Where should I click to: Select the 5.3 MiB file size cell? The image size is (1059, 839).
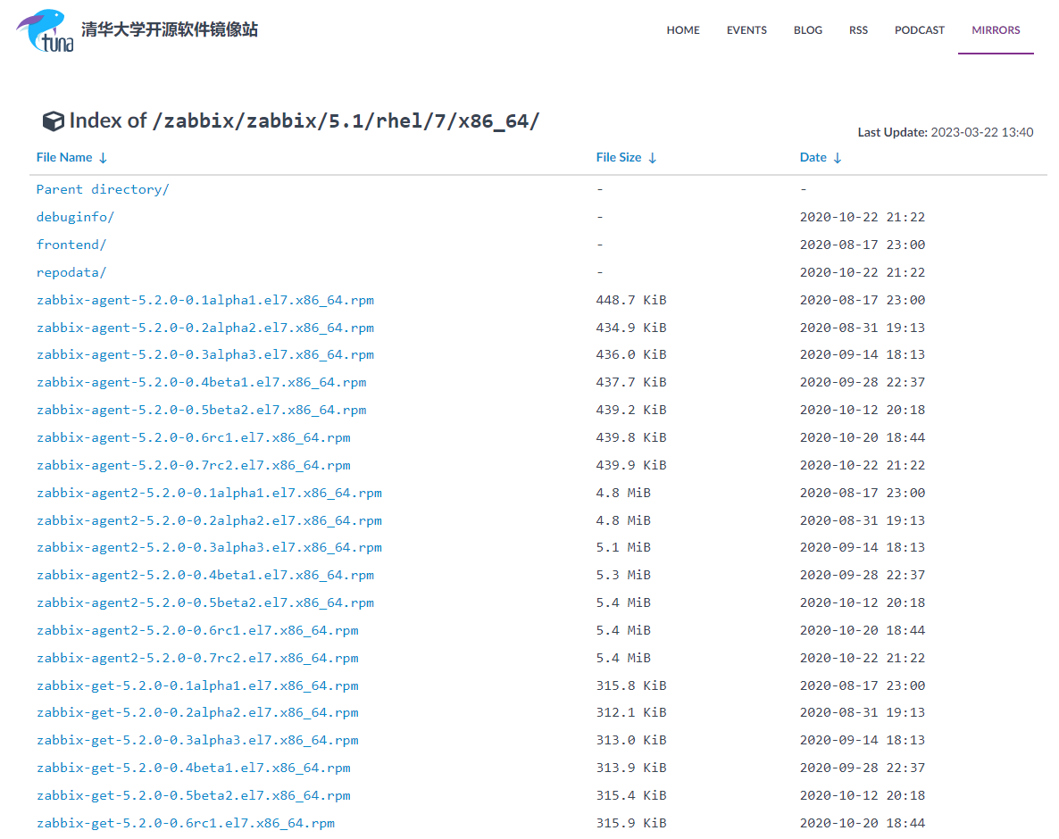point(623,576)
